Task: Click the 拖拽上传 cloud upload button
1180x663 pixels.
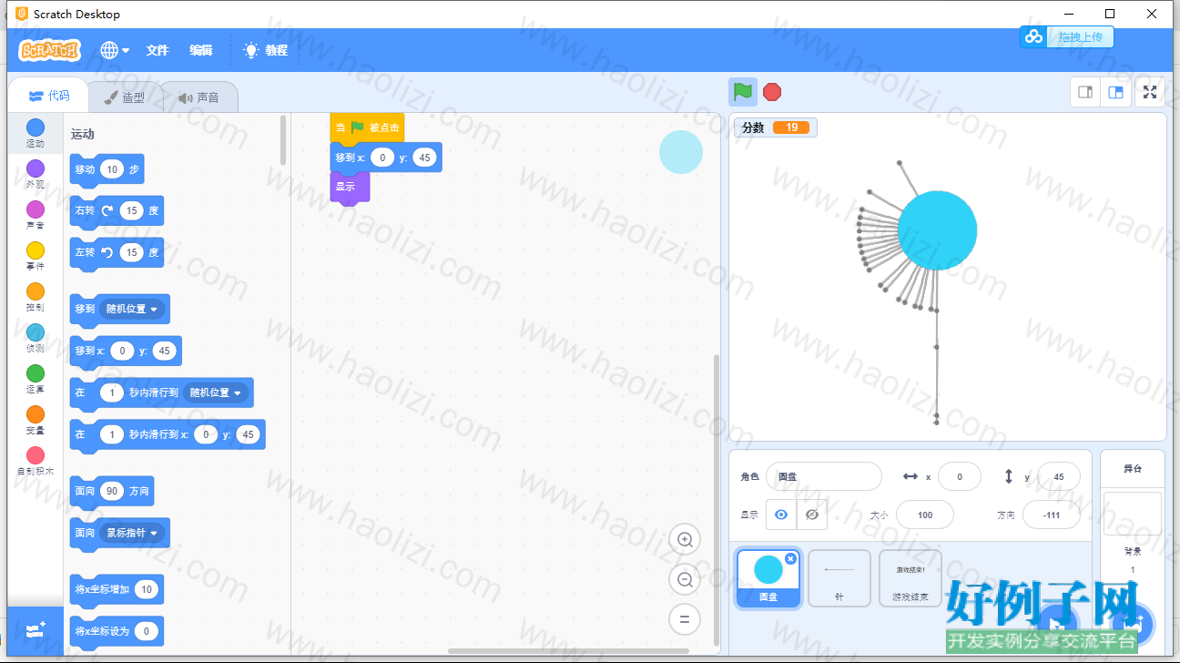Action: 1067,37
